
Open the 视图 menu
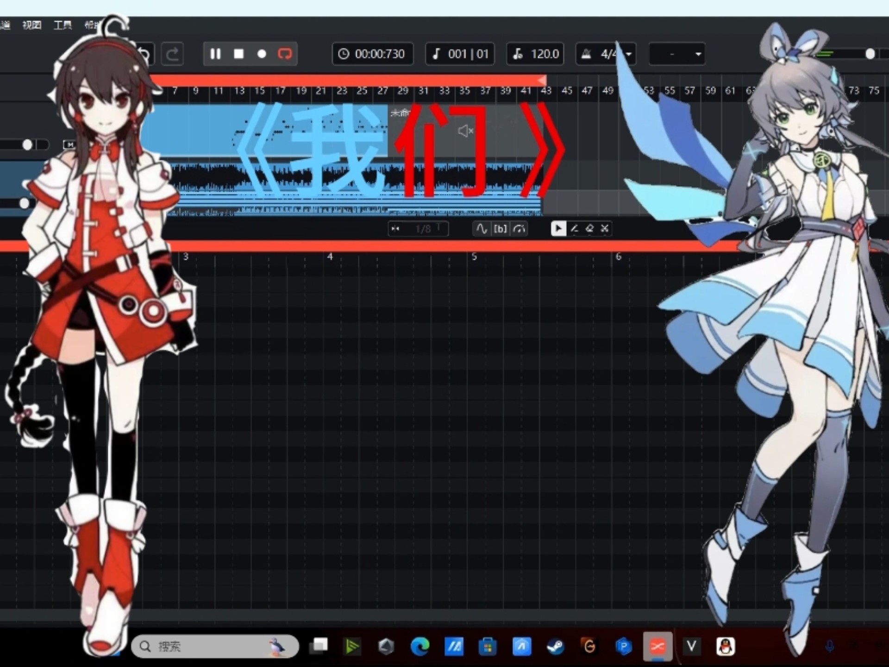click(x=32, y=25)
